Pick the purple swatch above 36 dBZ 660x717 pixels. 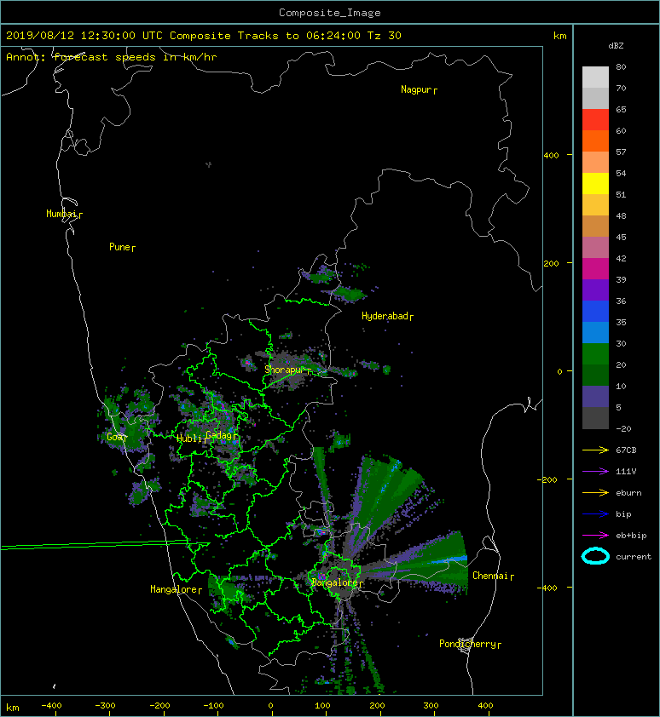595,290
